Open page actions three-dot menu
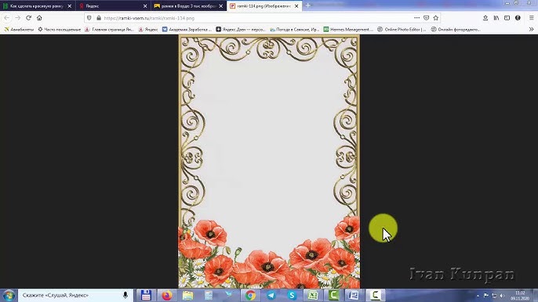Viewport: 538px width, 302px height. pyautogui.click(x=416, y=18)
